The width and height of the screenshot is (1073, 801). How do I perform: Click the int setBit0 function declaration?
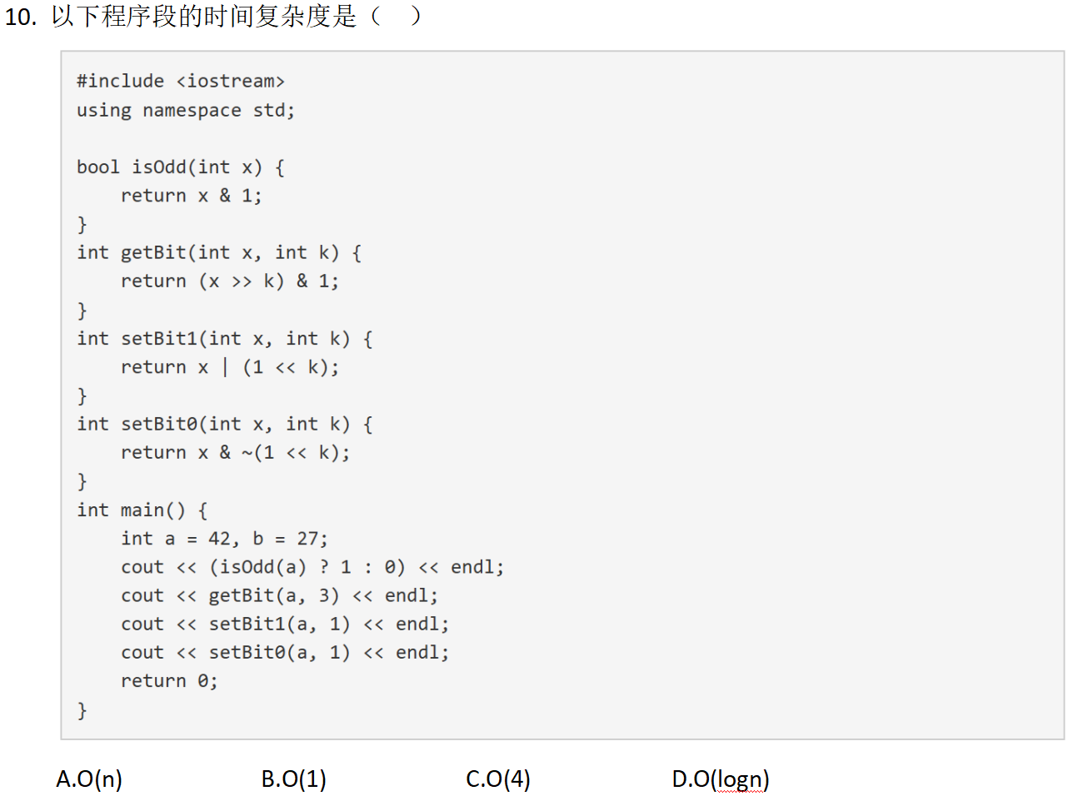pyautogui.click(x=224, y=424)
